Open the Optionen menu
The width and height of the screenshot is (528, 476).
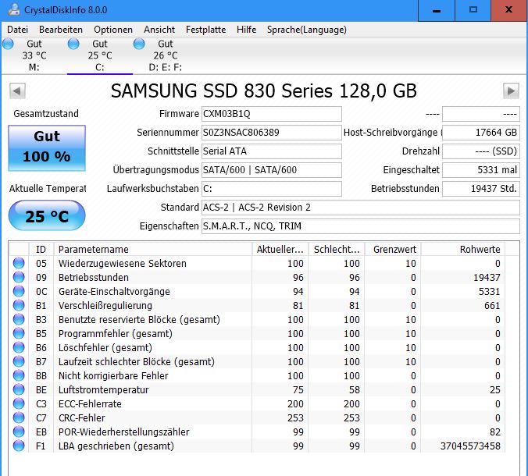coord(113,30)
